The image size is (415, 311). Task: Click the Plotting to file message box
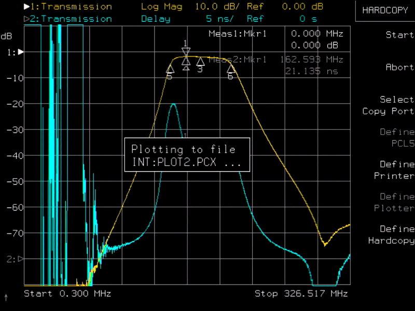187,155
